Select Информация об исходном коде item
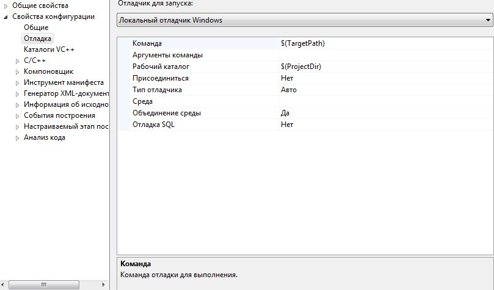Image resolution: width=494 pixels, height=290 pixels. (66, 104)
